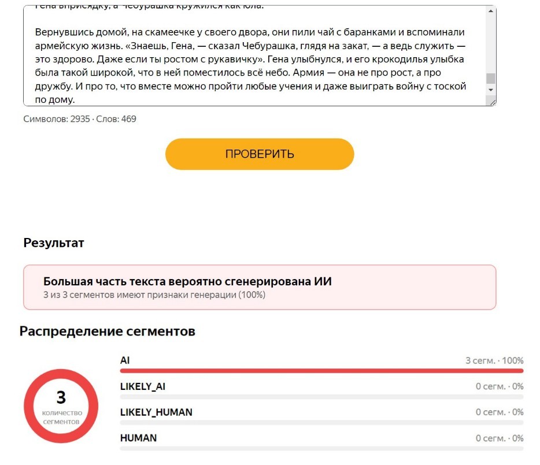The height and width of the screenshot is (465, 540).
Task: Click the red segment count donut chart
Action: tap(61, 406)
